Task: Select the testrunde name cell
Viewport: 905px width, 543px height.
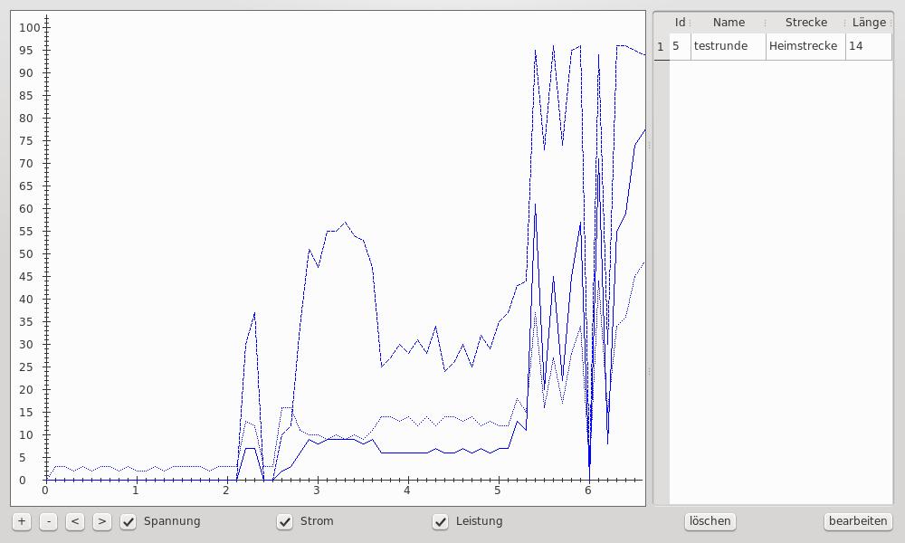Action: (728, 46)
